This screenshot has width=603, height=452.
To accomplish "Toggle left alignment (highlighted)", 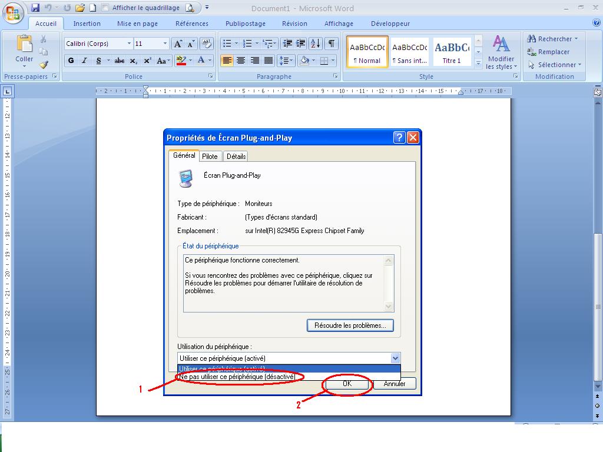I will tap(227, 61).
